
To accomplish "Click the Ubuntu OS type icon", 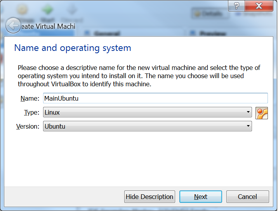I will tap(262, 113).
